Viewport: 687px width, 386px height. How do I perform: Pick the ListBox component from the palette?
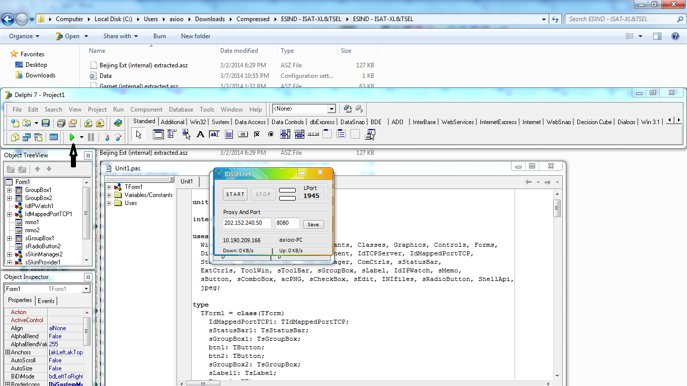(285, 134)
